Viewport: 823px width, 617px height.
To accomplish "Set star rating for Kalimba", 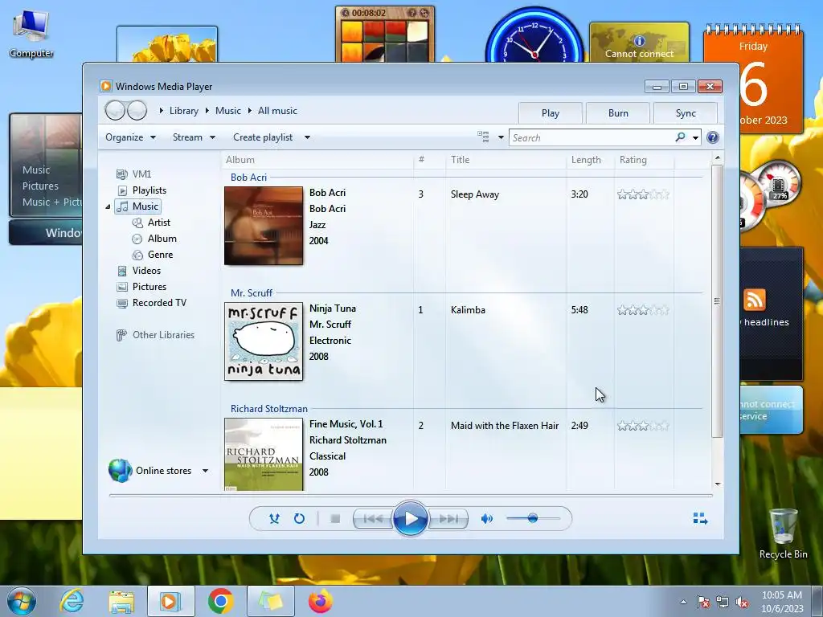I will click(x=643, y=310).
